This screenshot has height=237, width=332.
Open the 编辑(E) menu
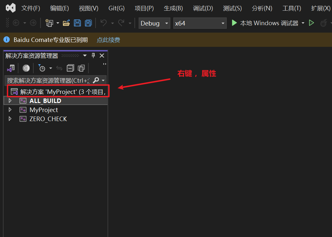pyautogui.click(x=60, y=8)
